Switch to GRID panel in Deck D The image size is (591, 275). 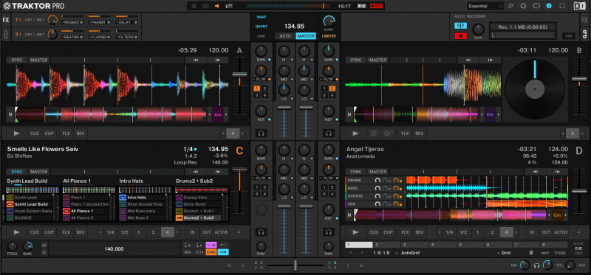point(578,253)
